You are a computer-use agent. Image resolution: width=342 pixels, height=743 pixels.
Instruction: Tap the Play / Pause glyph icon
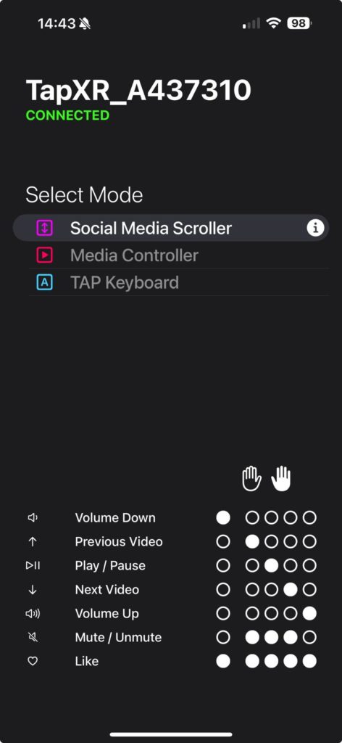click(33, 565)
